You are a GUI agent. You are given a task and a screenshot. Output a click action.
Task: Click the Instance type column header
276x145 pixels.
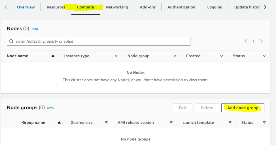click(77, 56)
